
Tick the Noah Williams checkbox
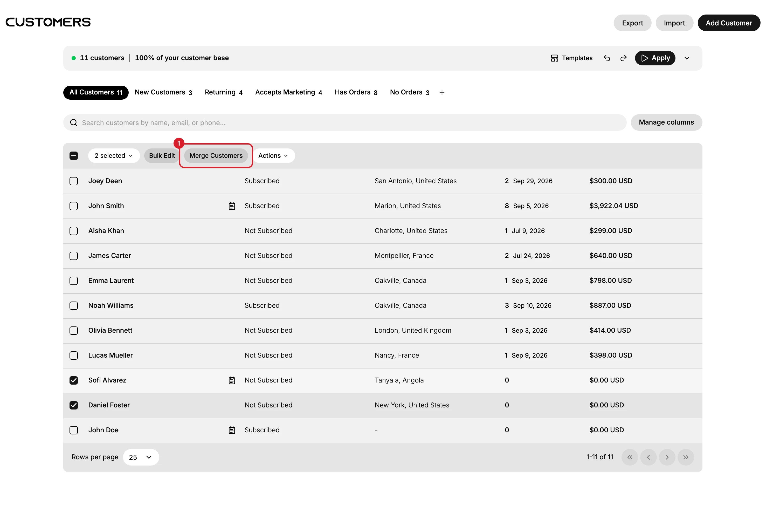(74, 305)
